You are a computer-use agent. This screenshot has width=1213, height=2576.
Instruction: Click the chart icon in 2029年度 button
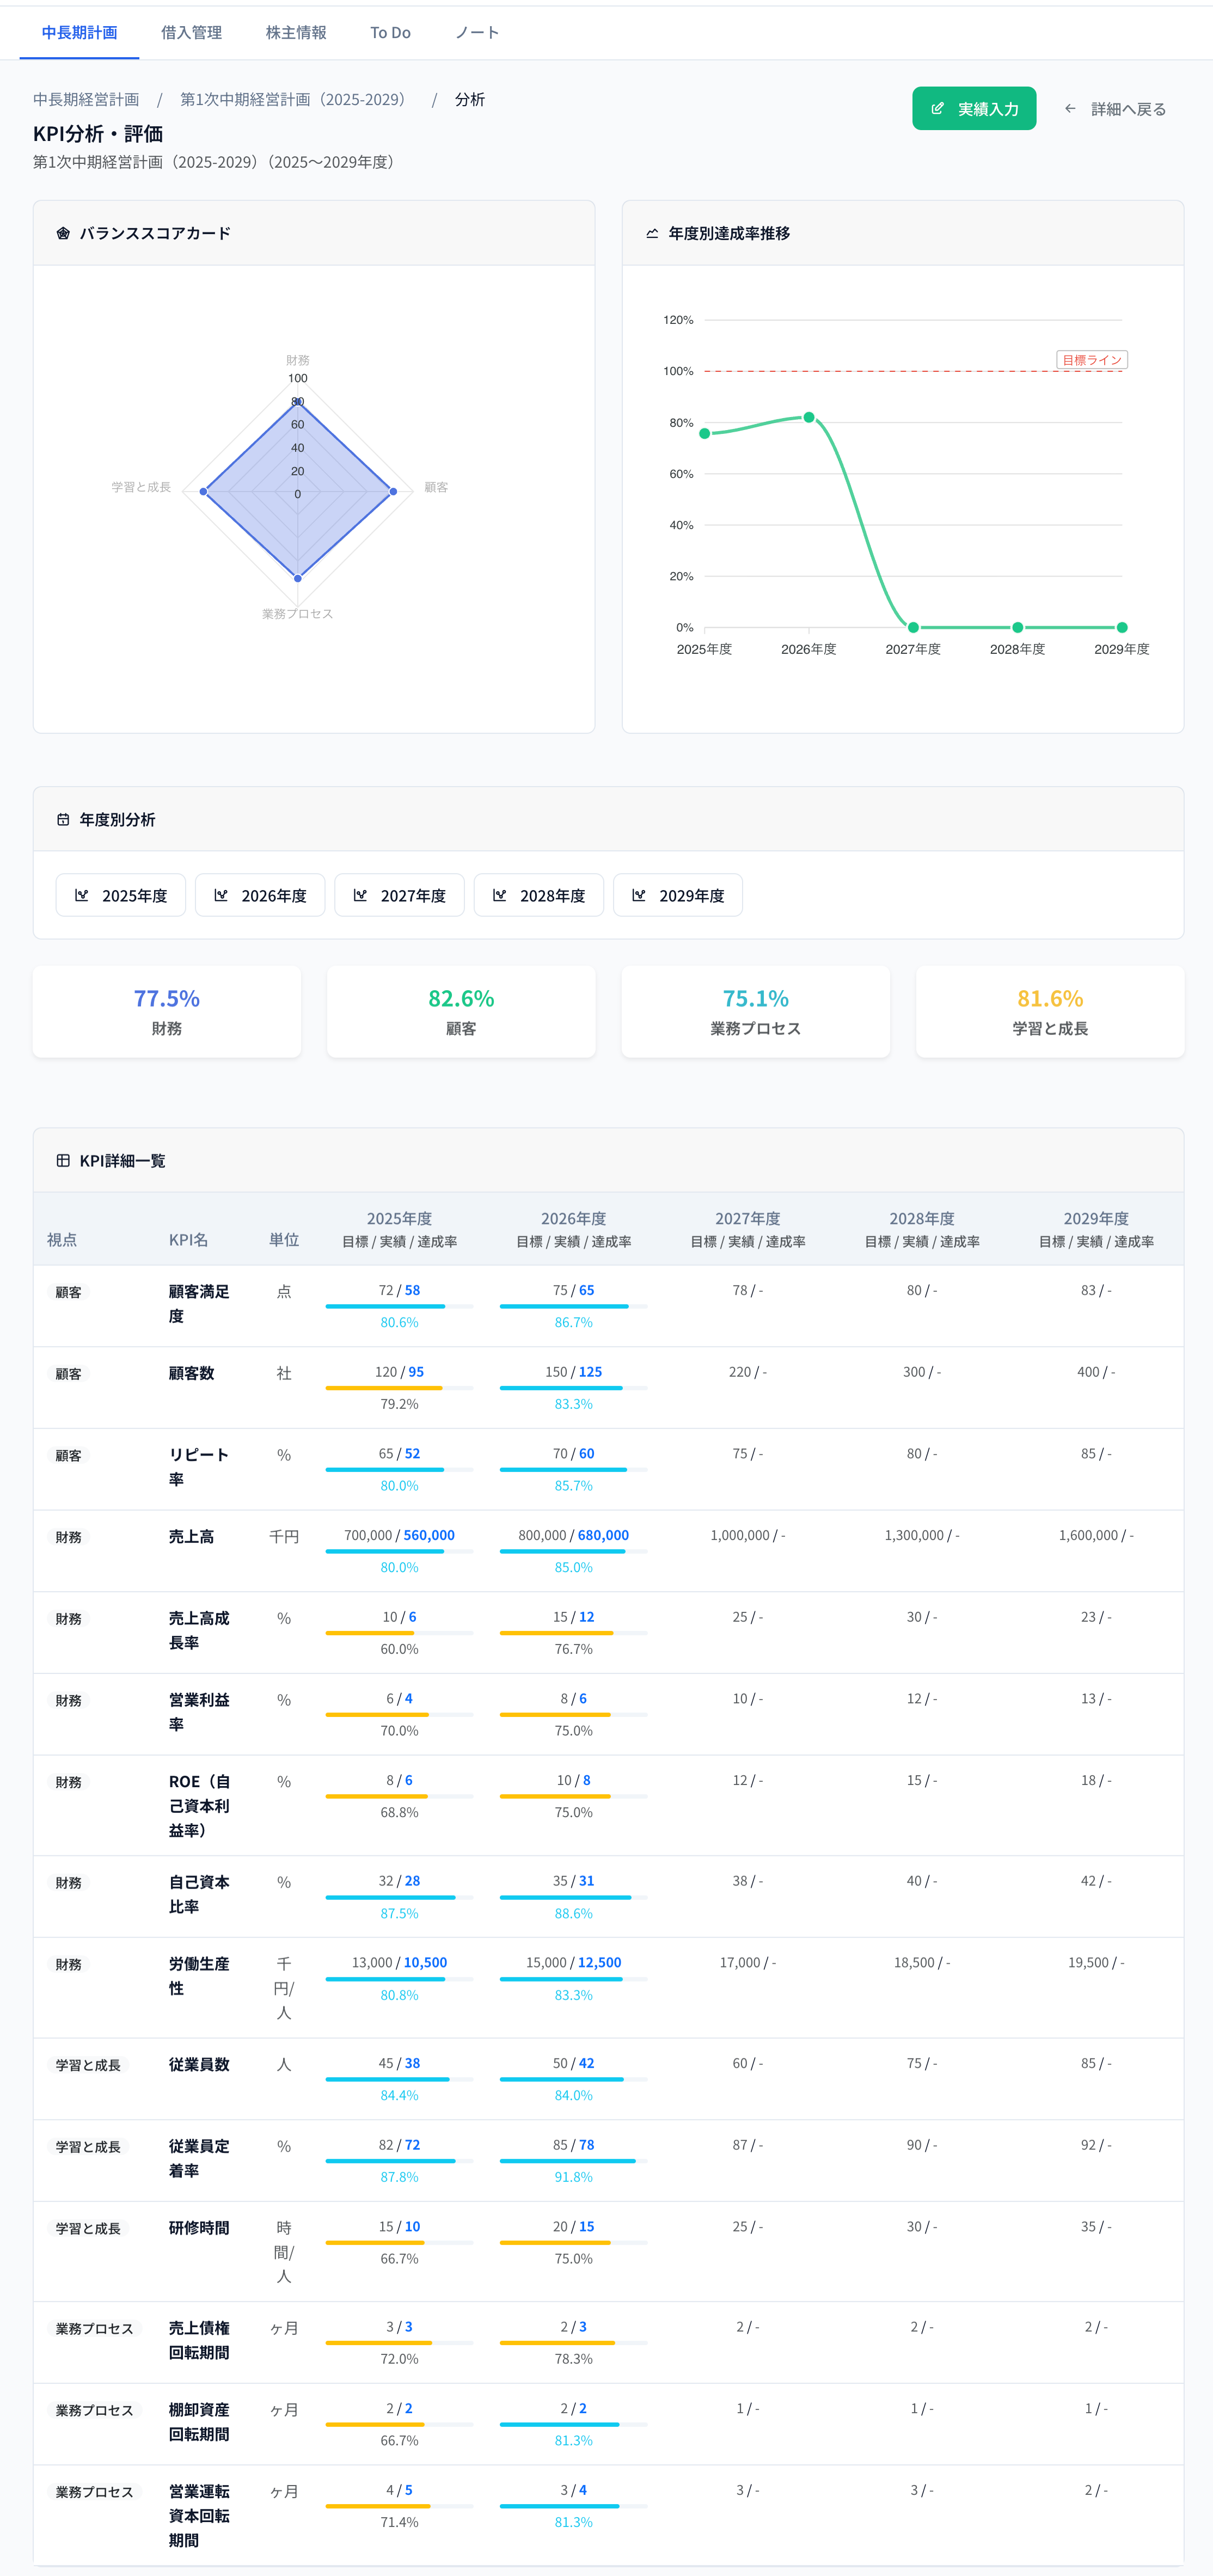tap(639, 895)
